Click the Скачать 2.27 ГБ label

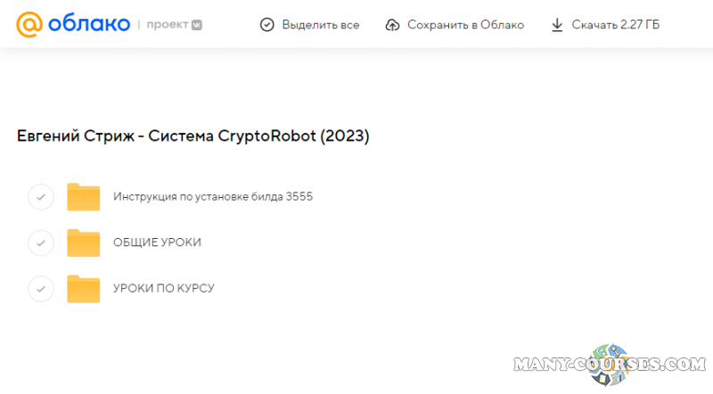[617, 25]
